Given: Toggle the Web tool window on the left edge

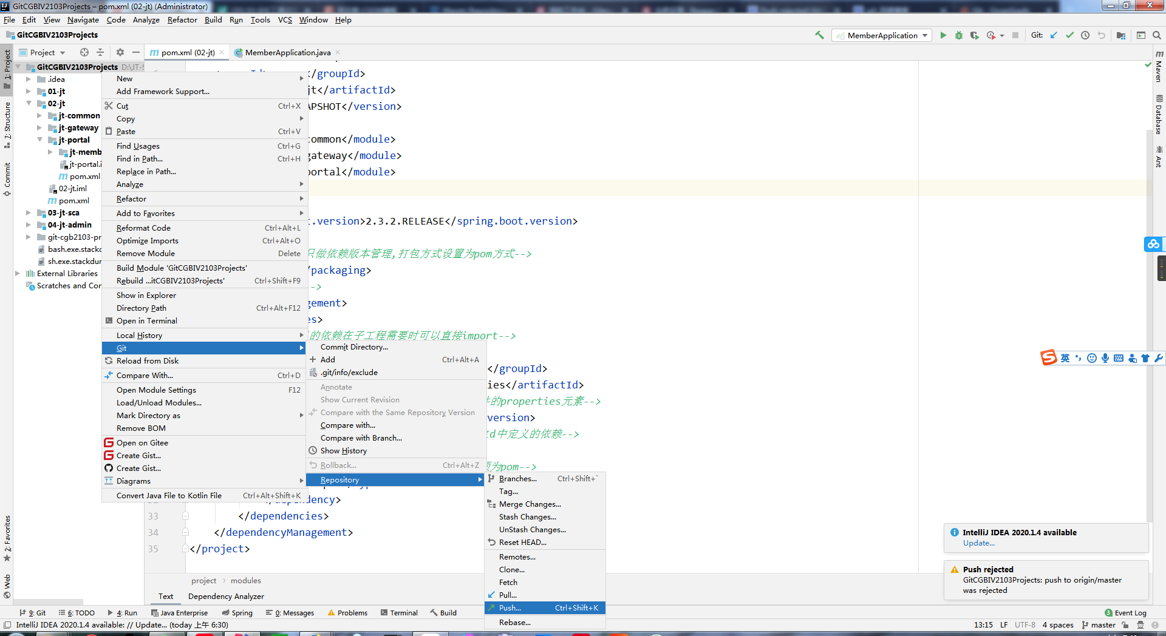Looking at the screenshot, I should point(7,586).
